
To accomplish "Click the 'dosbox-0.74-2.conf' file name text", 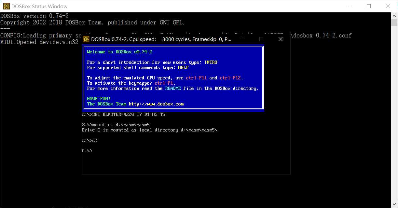I will pos(322,35).
